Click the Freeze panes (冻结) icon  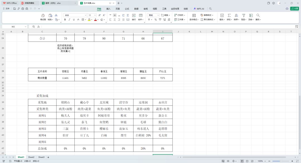pyautogui.click(x=251, y=15)
